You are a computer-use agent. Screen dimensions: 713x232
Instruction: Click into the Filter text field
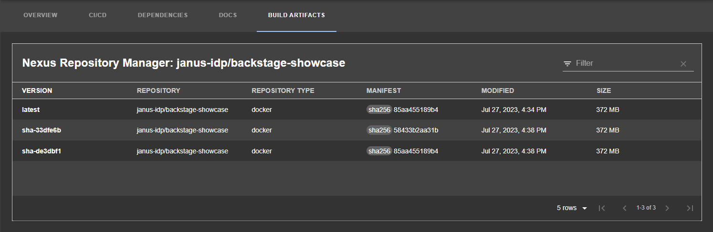(625, 63)
